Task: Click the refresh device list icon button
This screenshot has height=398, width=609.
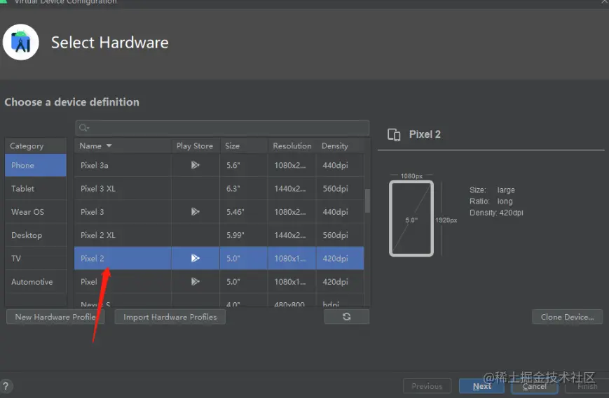Action: tap(346, 317)
